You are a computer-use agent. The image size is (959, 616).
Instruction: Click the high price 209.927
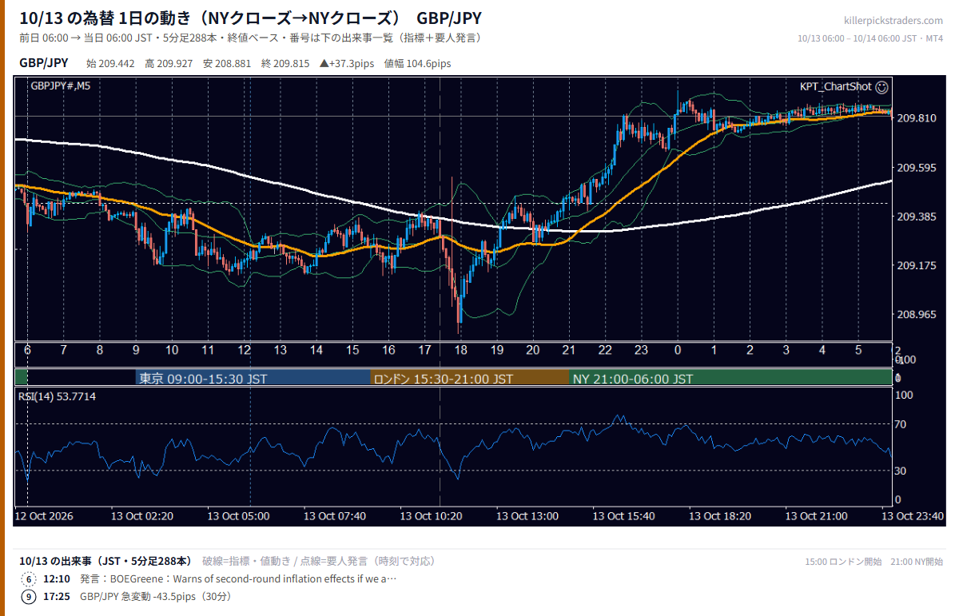168,64
